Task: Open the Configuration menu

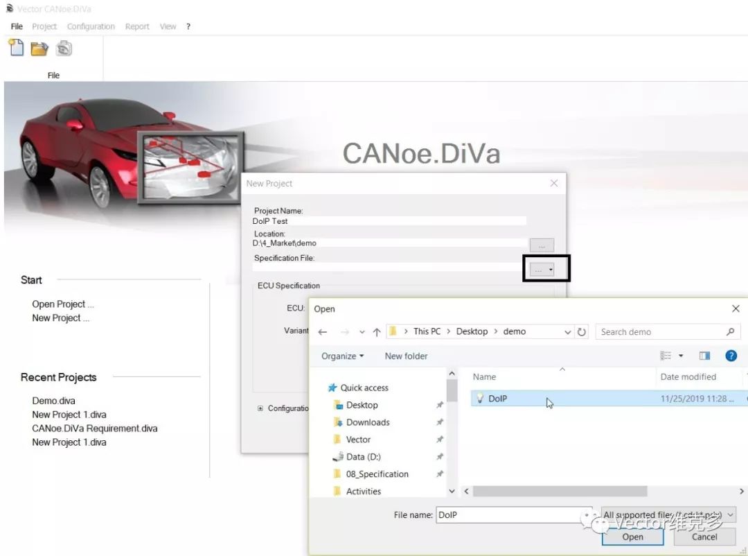Action: 91,26
